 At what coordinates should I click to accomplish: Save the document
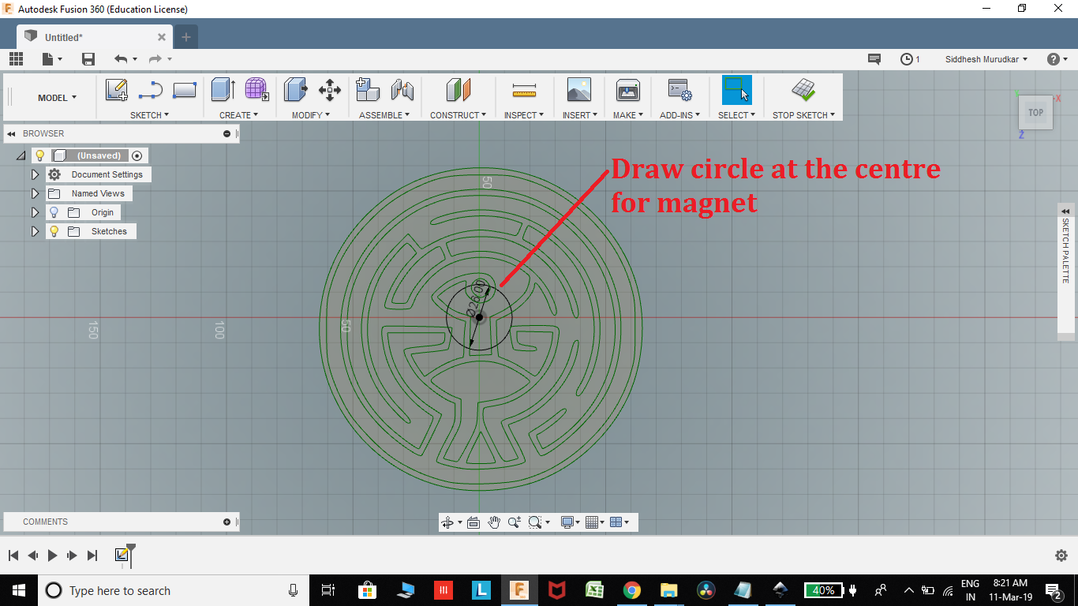88,59
